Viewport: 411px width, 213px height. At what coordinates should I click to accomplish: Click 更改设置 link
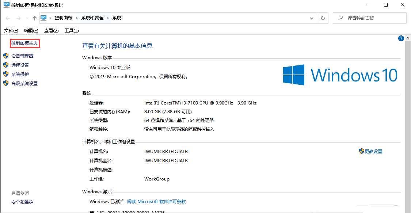[x=373, y=151]
